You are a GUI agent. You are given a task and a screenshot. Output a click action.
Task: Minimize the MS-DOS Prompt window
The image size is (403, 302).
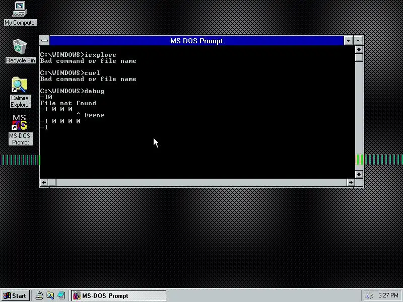(348, 41)
